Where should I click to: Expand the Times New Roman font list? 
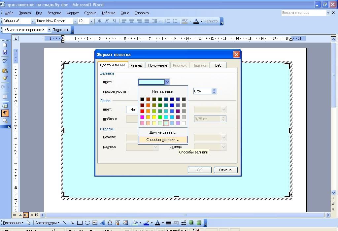75,21
